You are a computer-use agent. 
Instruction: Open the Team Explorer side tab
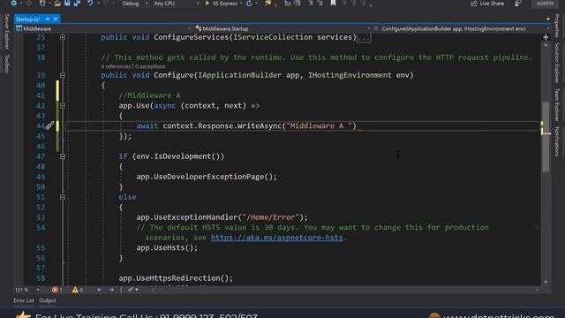pyautogui.click(x=557, y=104)
